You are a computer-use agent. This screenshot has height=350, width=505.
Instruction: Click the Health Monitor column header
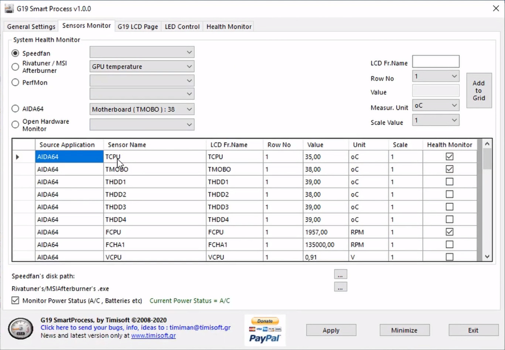(x=450, y=145)
